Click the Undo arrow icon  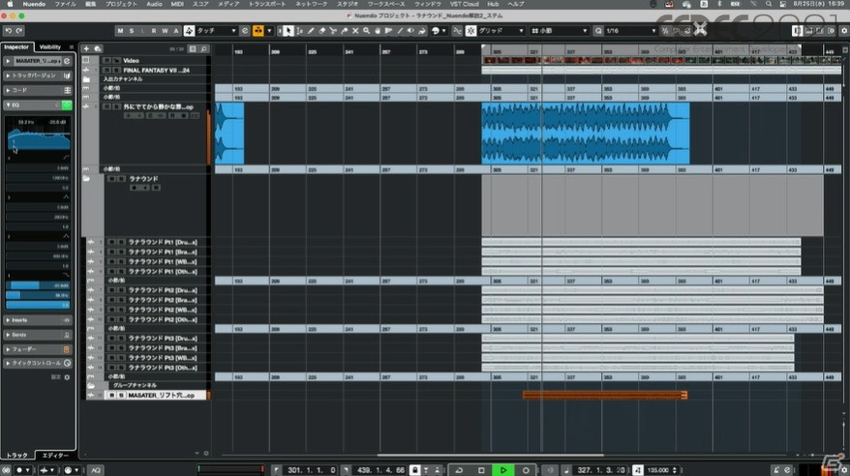click(x=8, y=31)
